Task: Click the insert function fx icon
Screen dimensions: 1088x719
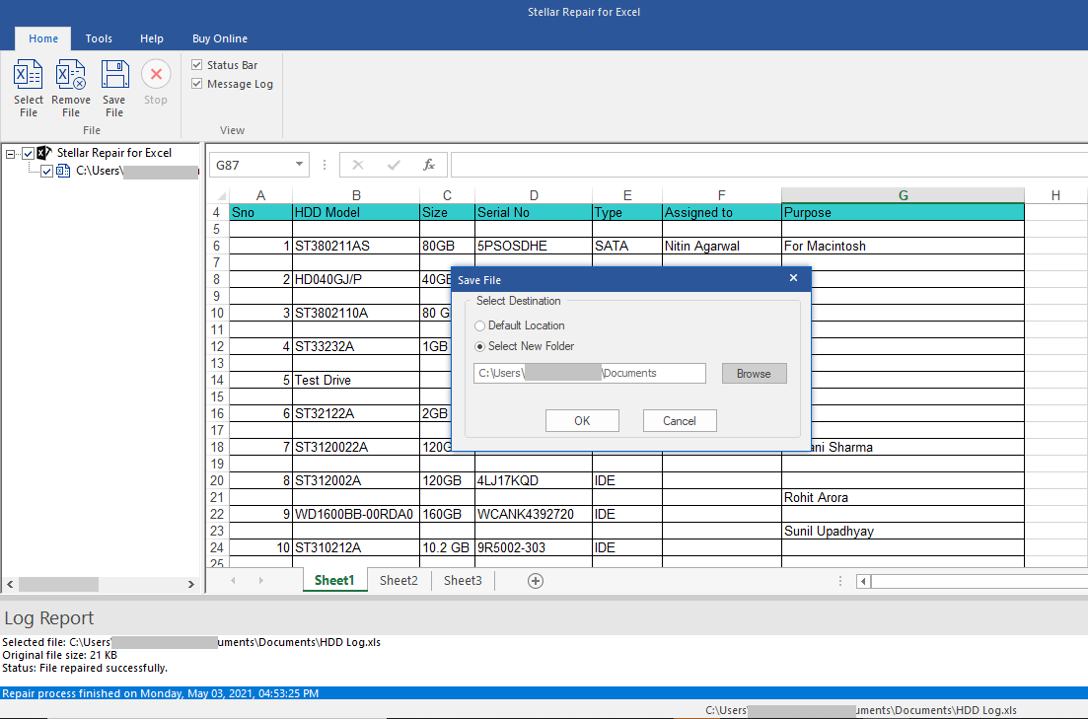Action: click(429, 165)
